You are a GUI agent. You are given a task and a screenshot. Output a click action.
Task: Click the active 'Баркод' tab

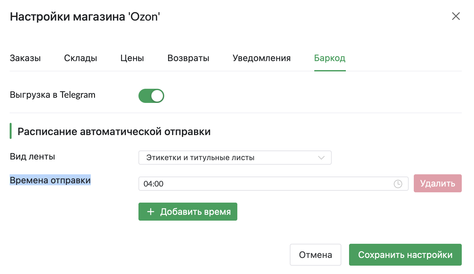click(330, 58)
